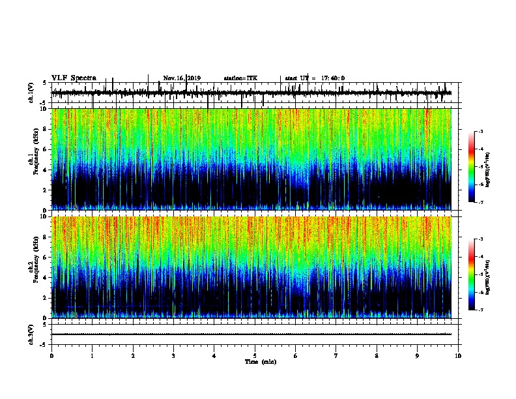The width and height of the screenshot is (516, 399).
Task: Click the ch.1 spectrogram panel
Action: (251, 159)
